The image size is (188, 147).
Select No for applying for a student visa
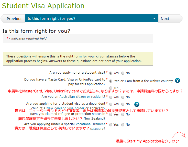pos(123,73)
